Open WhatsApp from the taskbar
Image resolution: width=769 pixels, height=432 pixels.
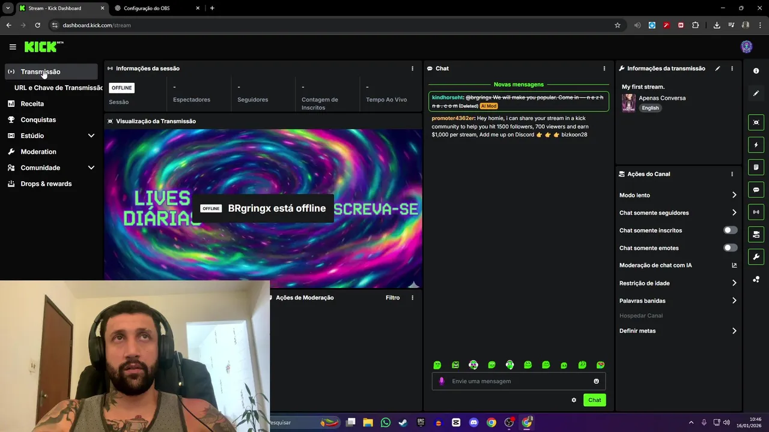click(386, 422)
